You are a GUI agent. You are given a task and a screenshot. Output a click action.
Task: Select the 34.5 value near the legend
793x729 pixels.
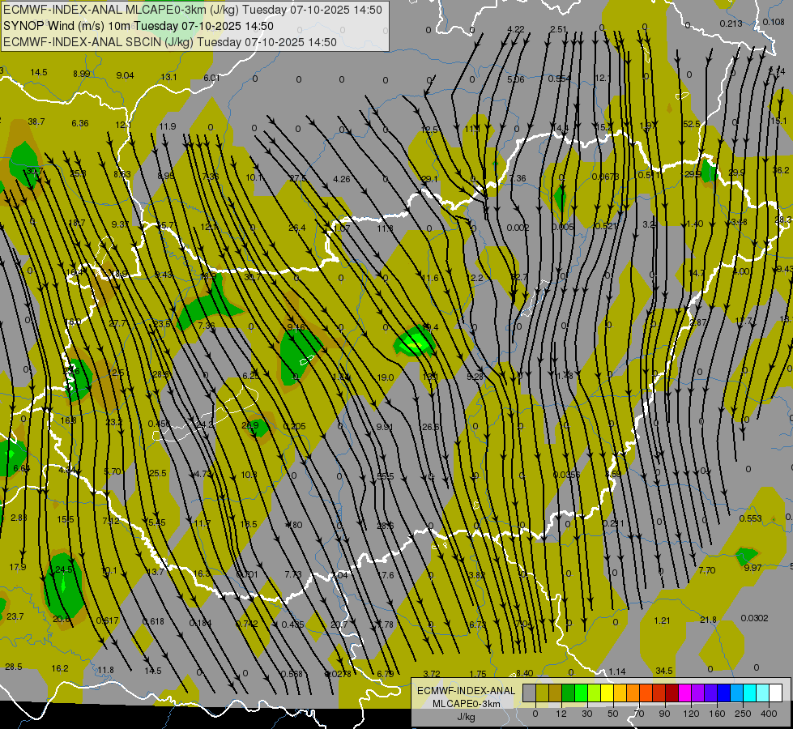(664, 671)
